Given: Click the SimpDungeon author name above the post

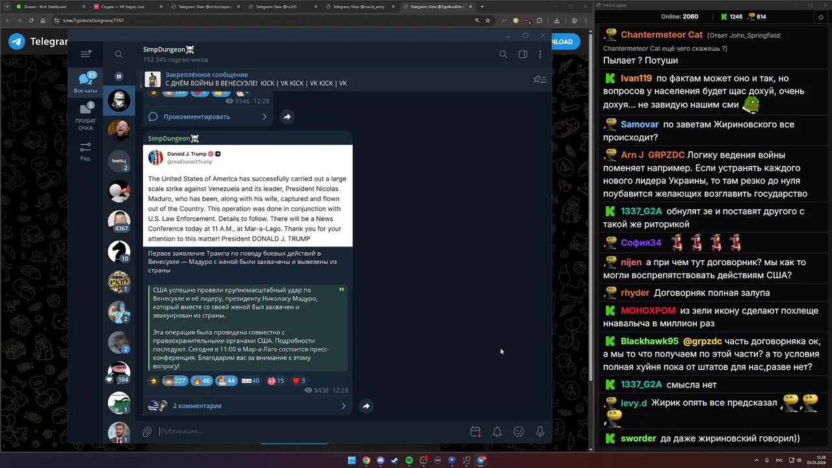Looking at the screenshot, I should (173, 138).
